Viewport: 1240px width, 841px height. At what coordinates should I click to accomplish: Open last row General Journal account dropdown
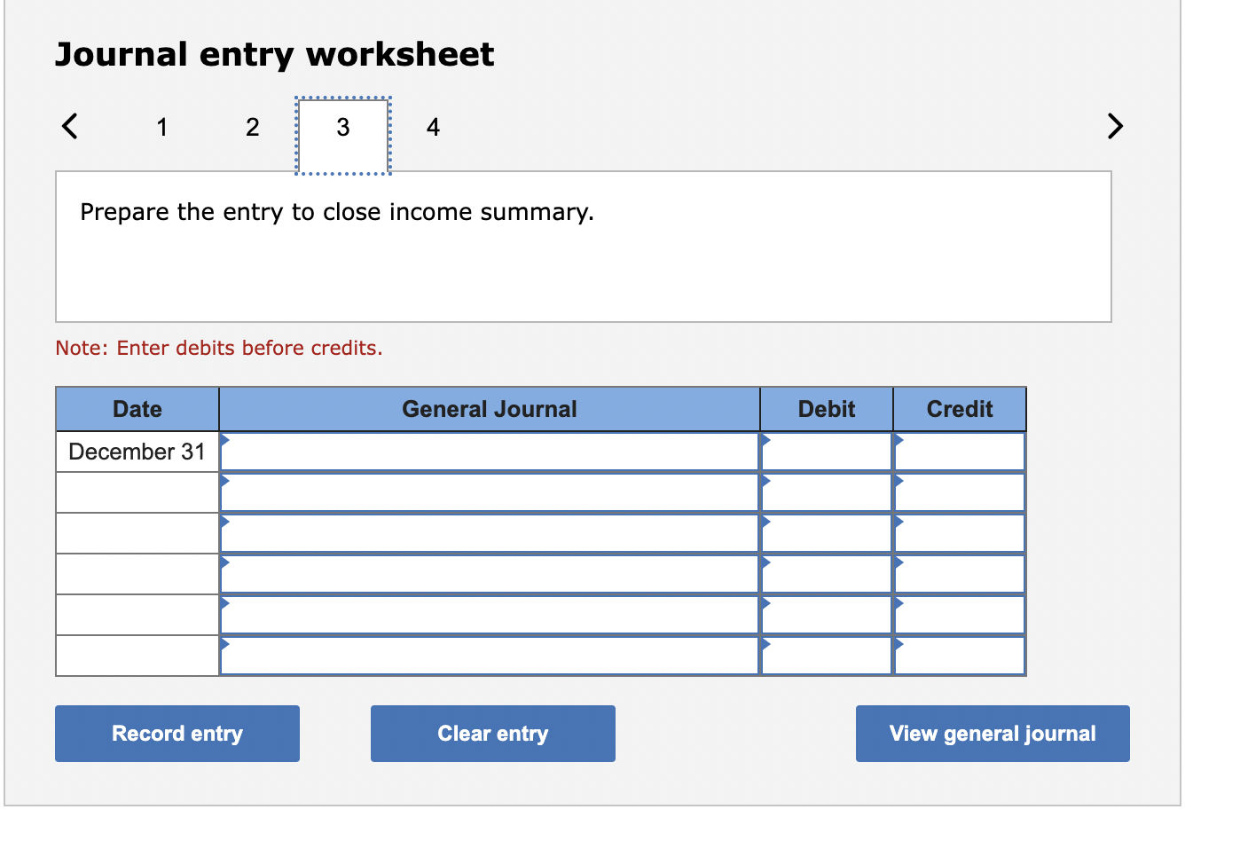pos(490,656)
